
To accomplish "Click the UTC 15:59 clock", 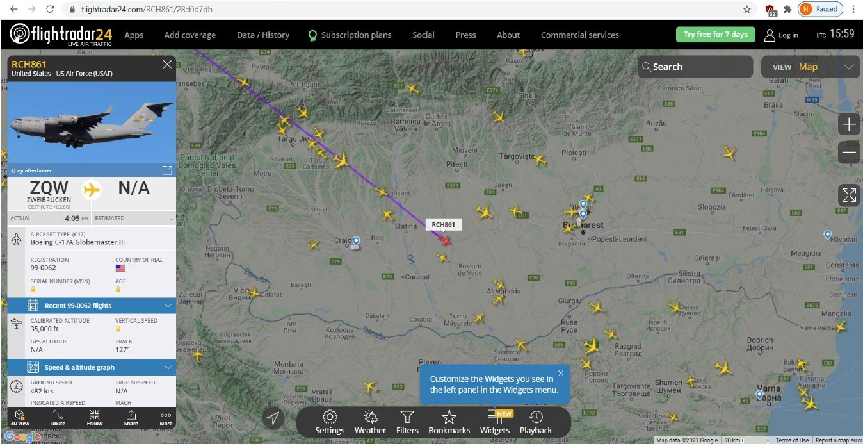I will click(x=835, y=34).
